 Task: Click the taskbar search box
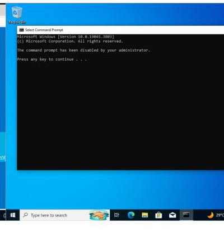(x=64, y=215)
